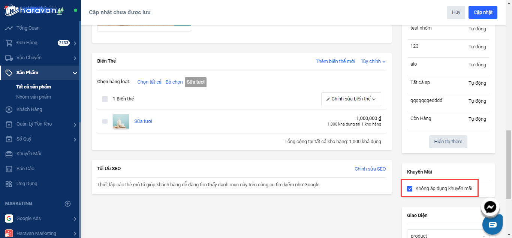The height and width of the screenshot is (238, 512).
Task: Open Tổng Quan overview icon
Action: click(9, 28)
